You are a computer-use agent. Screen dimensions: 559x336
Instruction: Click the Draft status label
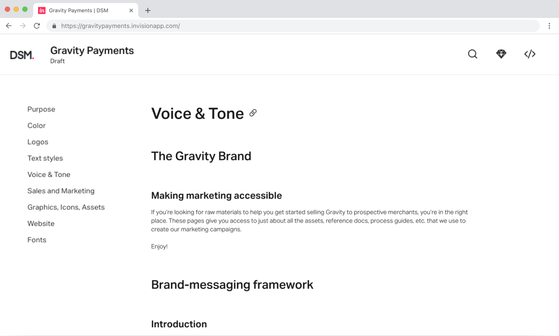coord(57,61)
